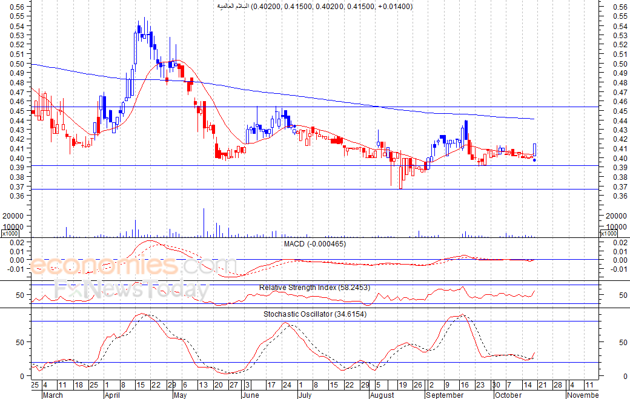This screenshot has height=399, width=630.
Task: Click the chart title with OHLC values
Action: [315, 6]
